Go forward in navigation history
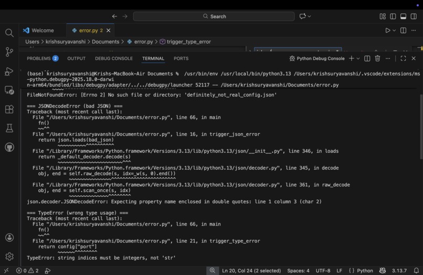Viewport: 423px width, 275px height. [x=125, y=16]
